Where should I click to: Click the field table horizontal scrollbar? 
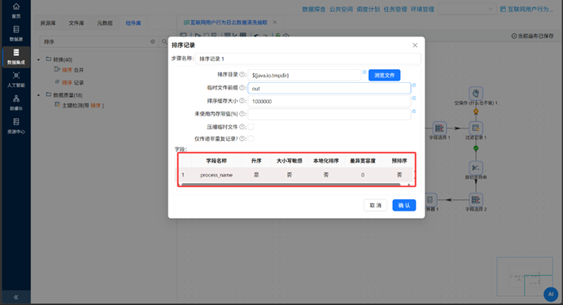point(290,185)
